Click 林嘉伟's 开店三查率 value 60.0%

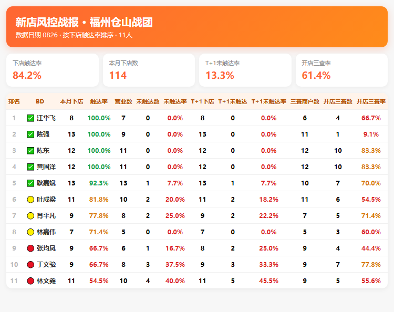click(x=371, y=232)
